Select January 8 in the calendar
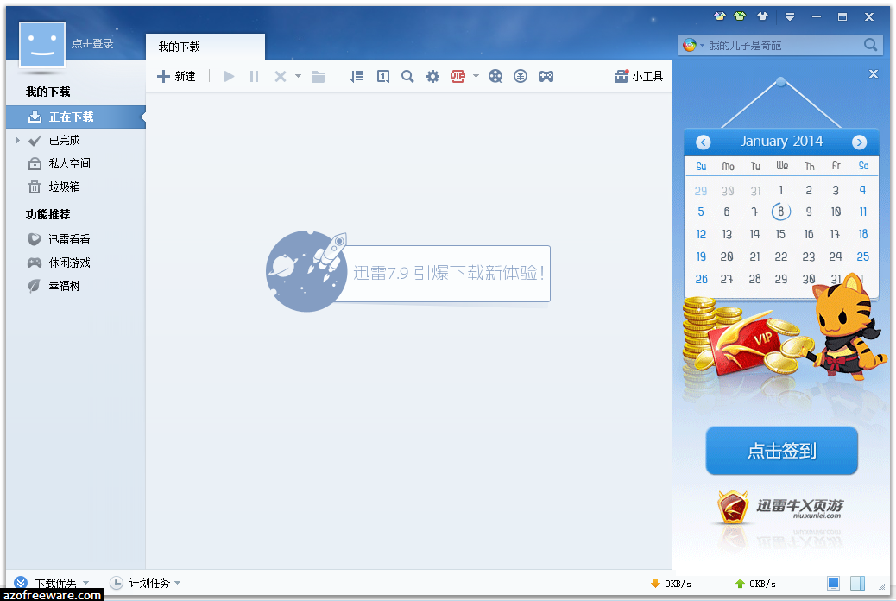This screenshot has width=896, height=601. (780, 212)
